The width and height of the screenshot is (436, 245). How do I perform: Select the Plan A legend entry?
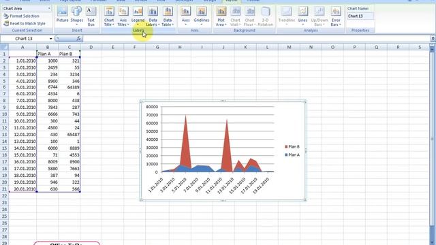coord(292,155)
